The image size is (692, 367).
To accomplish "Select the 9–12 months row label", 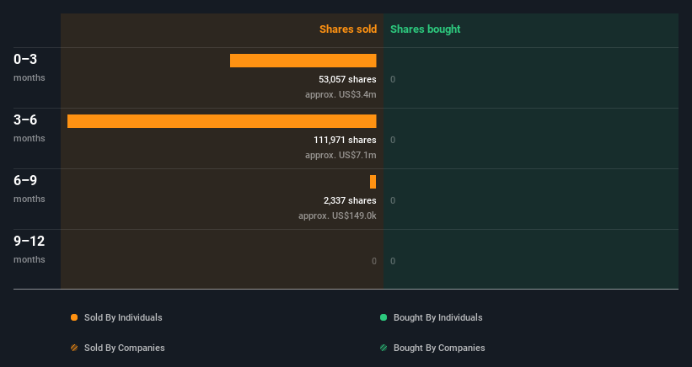I will pyautogui.click(x=30, y=249).
